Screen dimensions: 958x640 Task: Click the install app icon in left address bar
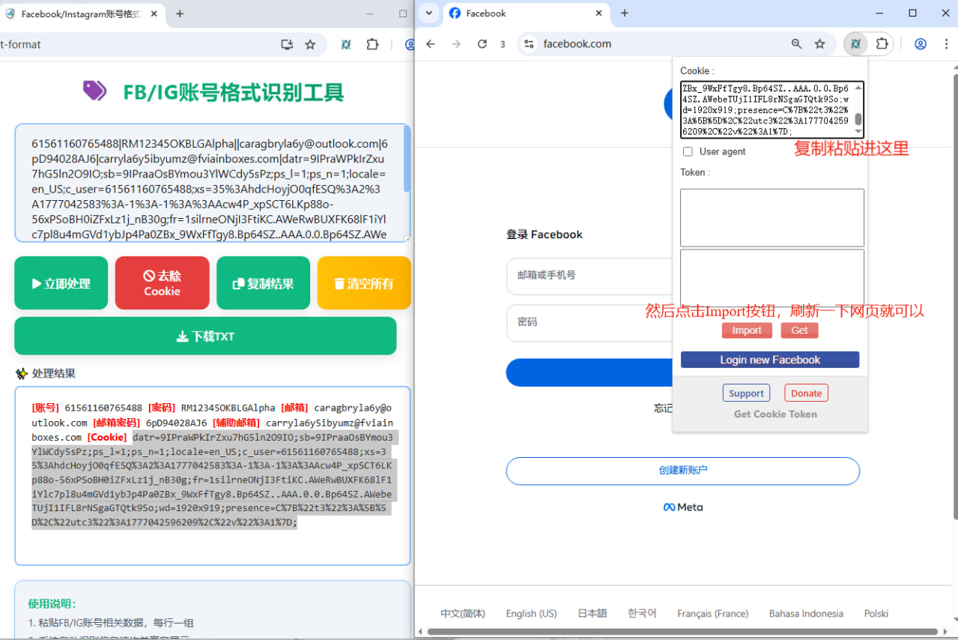tap(287, 44)
